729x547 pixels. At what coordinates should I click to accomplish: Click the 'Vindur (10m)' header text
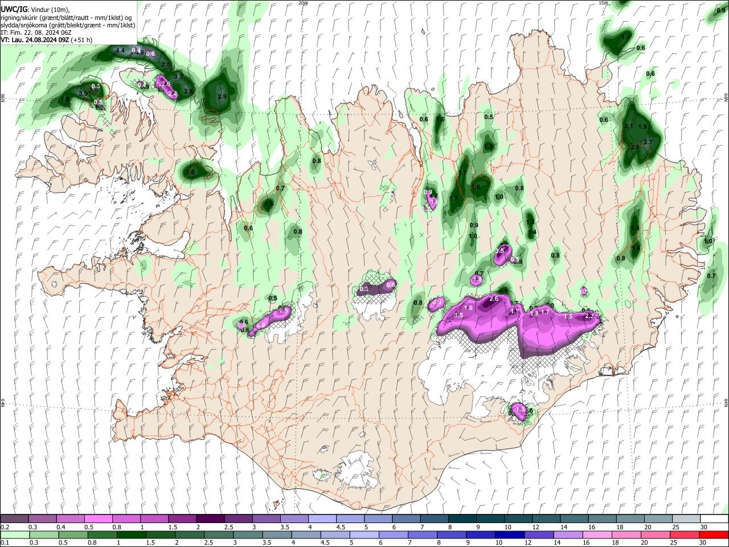point(50,10)
